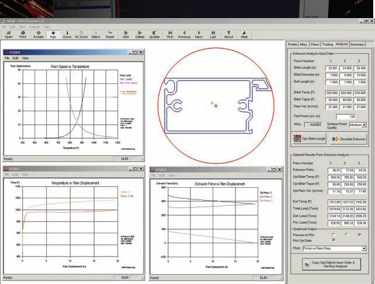
Task: Select the Pan tool
Action: point(53,35)
